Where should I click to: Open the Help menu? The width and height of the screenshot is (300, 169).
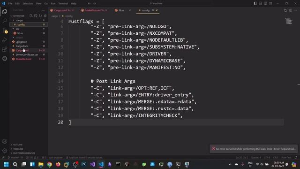(74, 3)
